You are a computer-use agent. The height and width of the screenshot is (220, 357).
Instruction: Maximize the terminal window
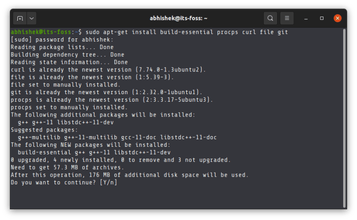tap(322, 18)
